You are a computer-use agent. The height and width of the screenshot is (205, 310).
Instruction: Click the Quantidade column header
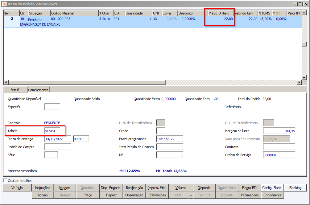click(138, 13)
